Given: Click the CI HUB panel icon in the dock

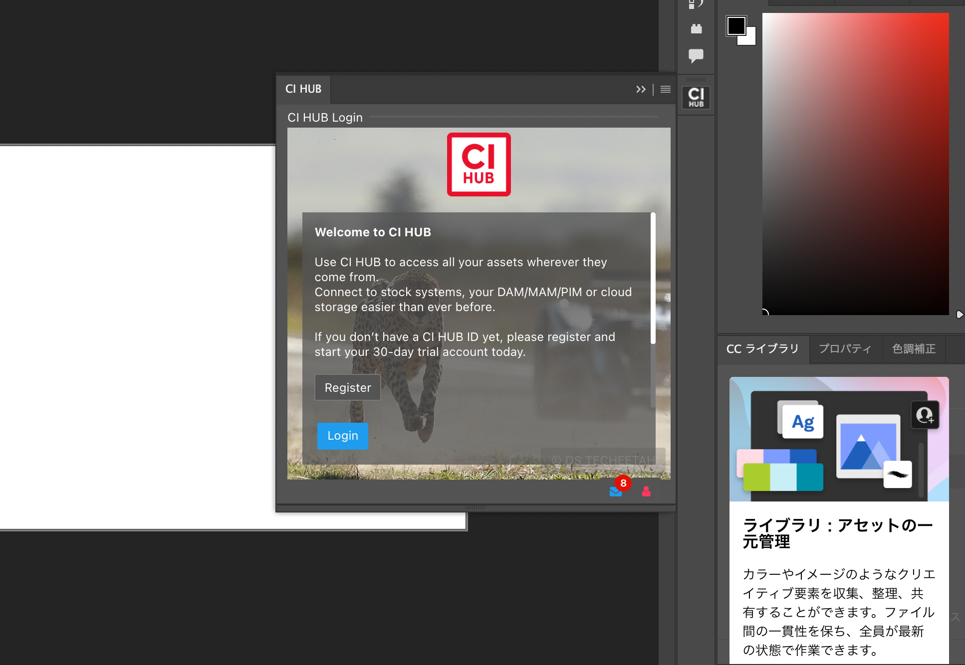Looking at the screenshot, I should point(696,97).
